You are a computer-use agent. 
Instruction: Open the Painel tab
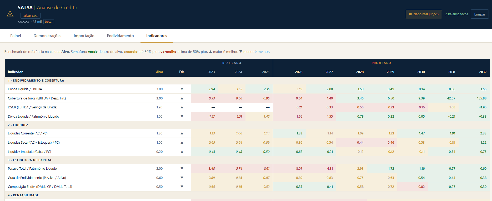pos(16,36)
